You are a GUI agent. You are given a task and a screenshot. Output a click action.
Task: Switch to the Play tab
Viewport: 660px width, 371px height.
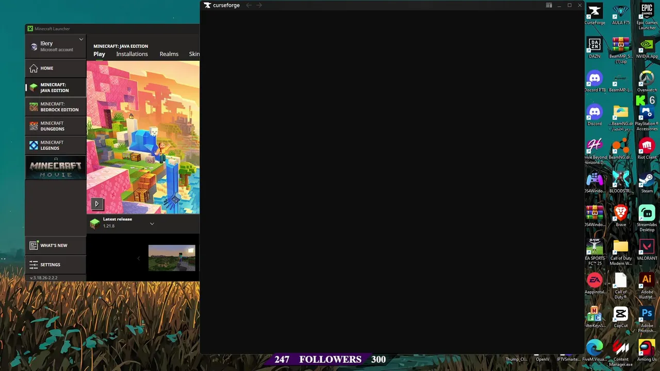click(x=99, y=54)
